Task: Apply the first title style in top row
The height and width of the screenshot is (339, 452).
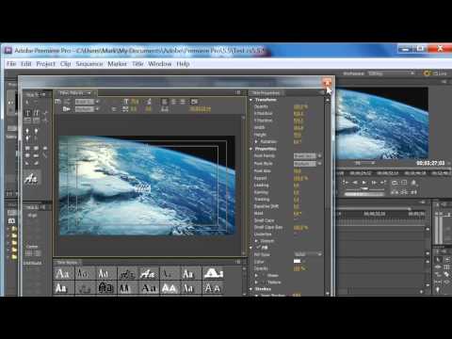Action: [x=63, y=273]
